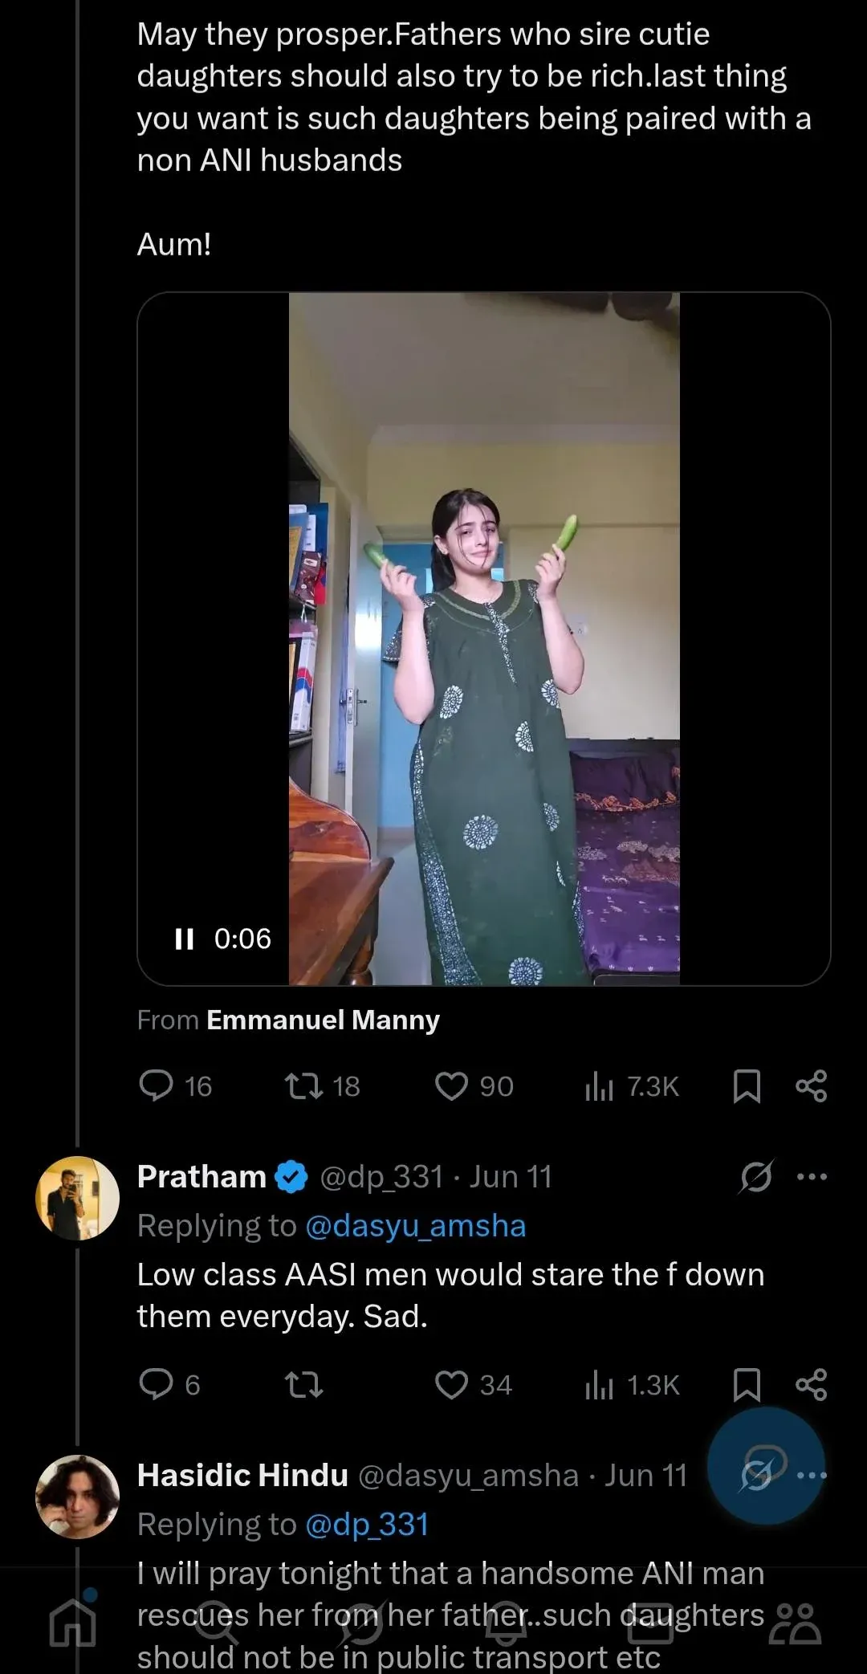Screen dimensions: 867x1674
Task: Reply to the main post with 16 comments
Action: pyautogui.click(x=157, y=1086)
